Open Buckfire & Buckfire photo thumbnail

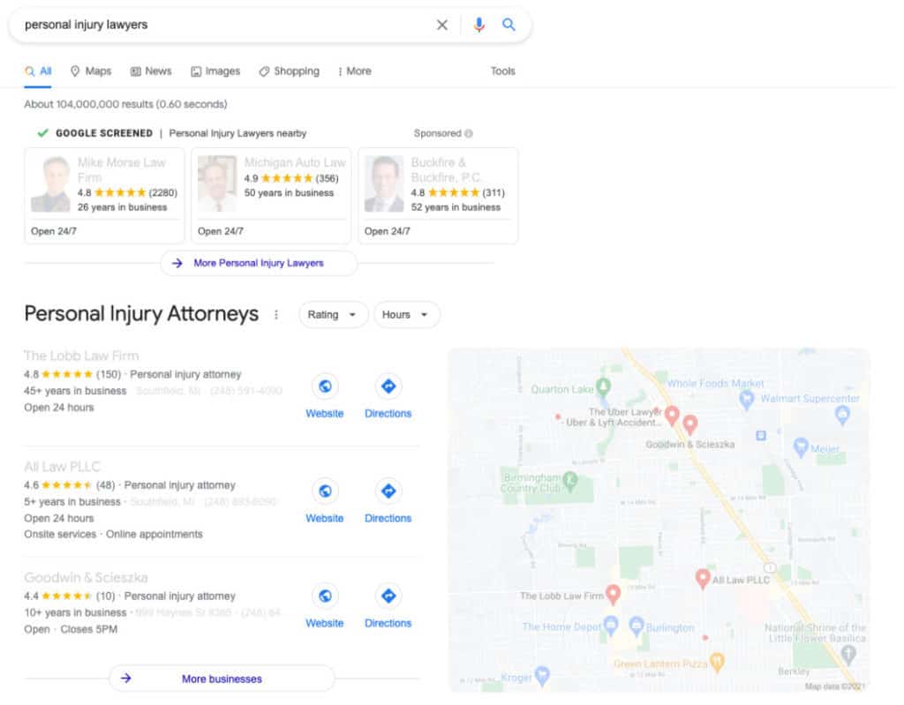pos(384,184)
